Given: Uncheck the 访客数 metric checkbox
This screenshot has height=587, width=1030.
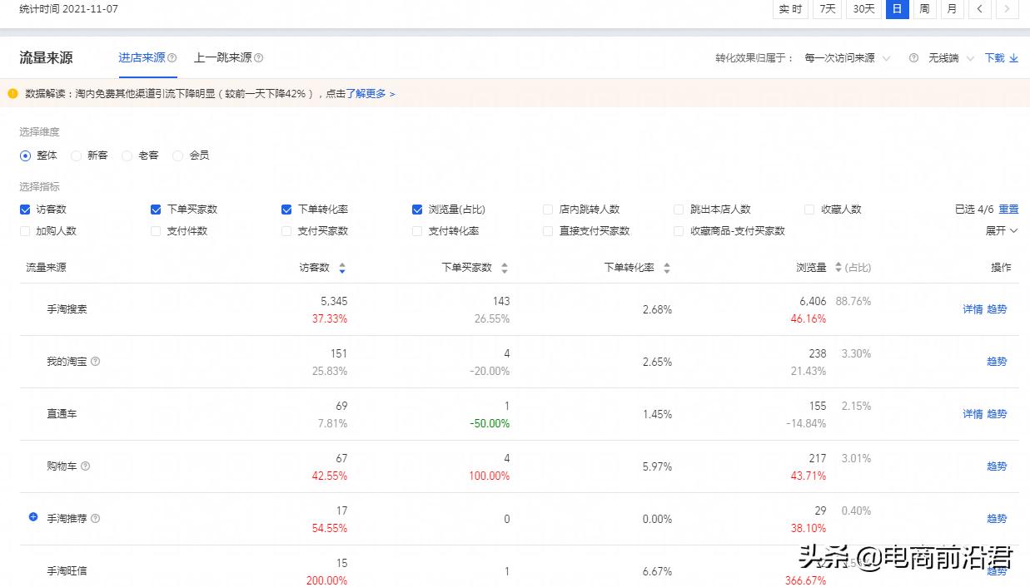Looking at the screenshot, I should (25, 210).
